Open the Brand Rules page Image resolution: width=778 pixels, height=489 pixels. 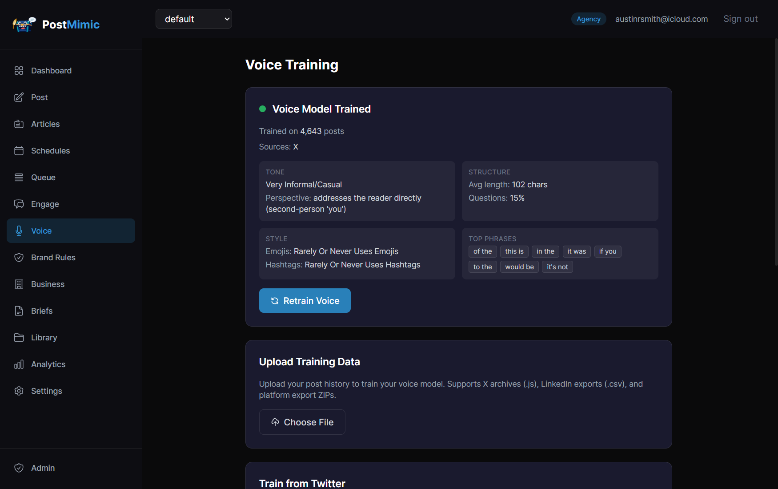(71, 258)
